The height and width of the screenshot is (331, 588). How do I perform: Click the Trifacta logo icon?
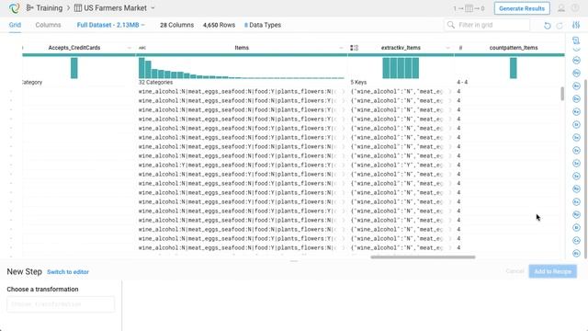click(x=14, y=8)
